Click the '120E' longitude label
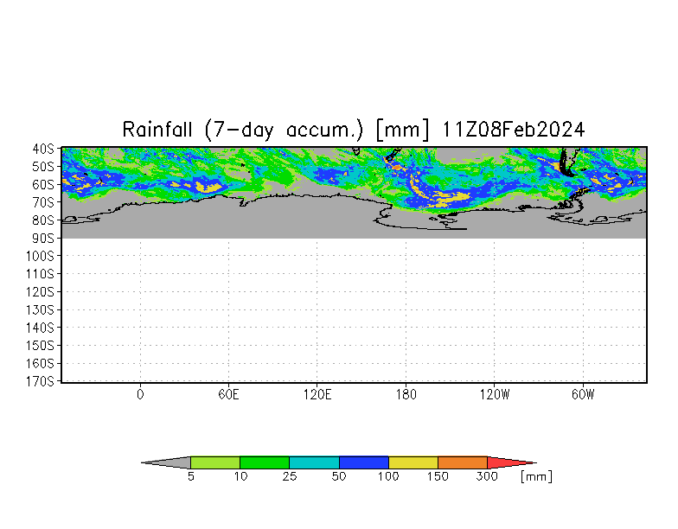 click(x=317, y=394)
